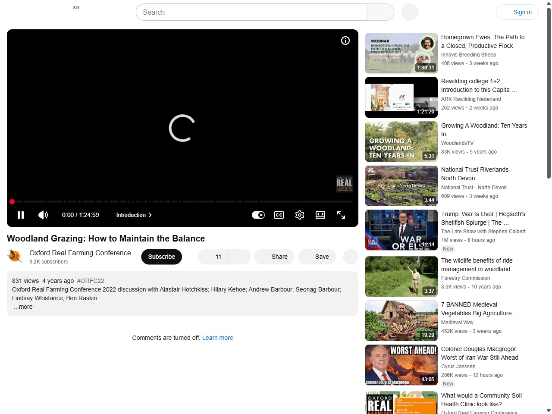552x414 pixels.
Task: Expand the description with ...more
Action: click(23, 307)
